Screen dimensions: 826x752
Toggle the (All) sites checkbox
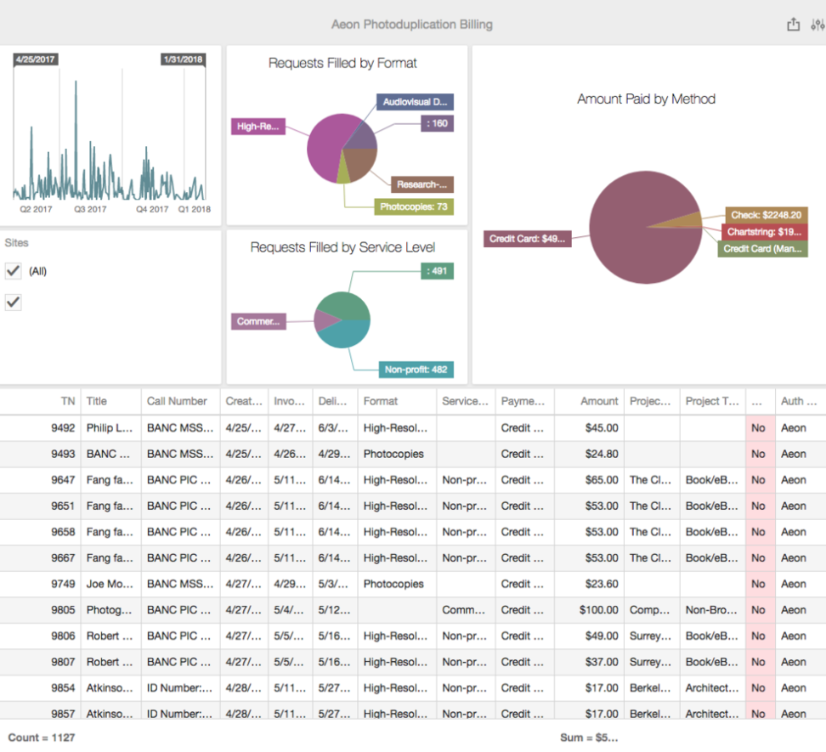coord(14,271)
